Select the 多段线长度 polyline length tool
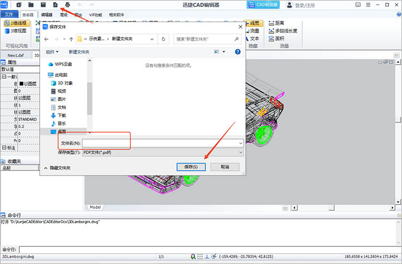402x264 pixels. pos(283,31)
